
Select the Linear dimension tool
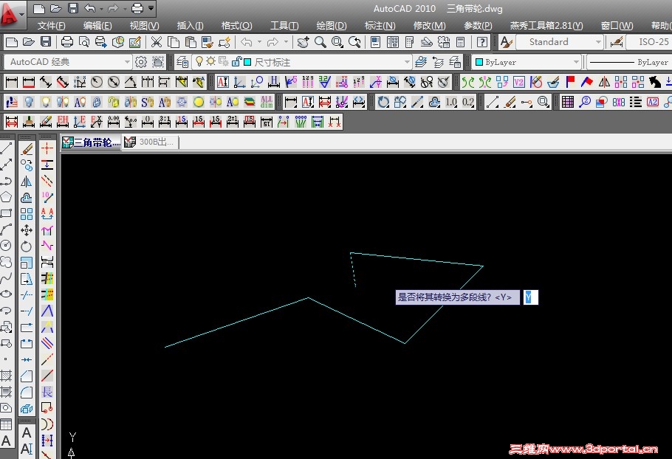12,82
